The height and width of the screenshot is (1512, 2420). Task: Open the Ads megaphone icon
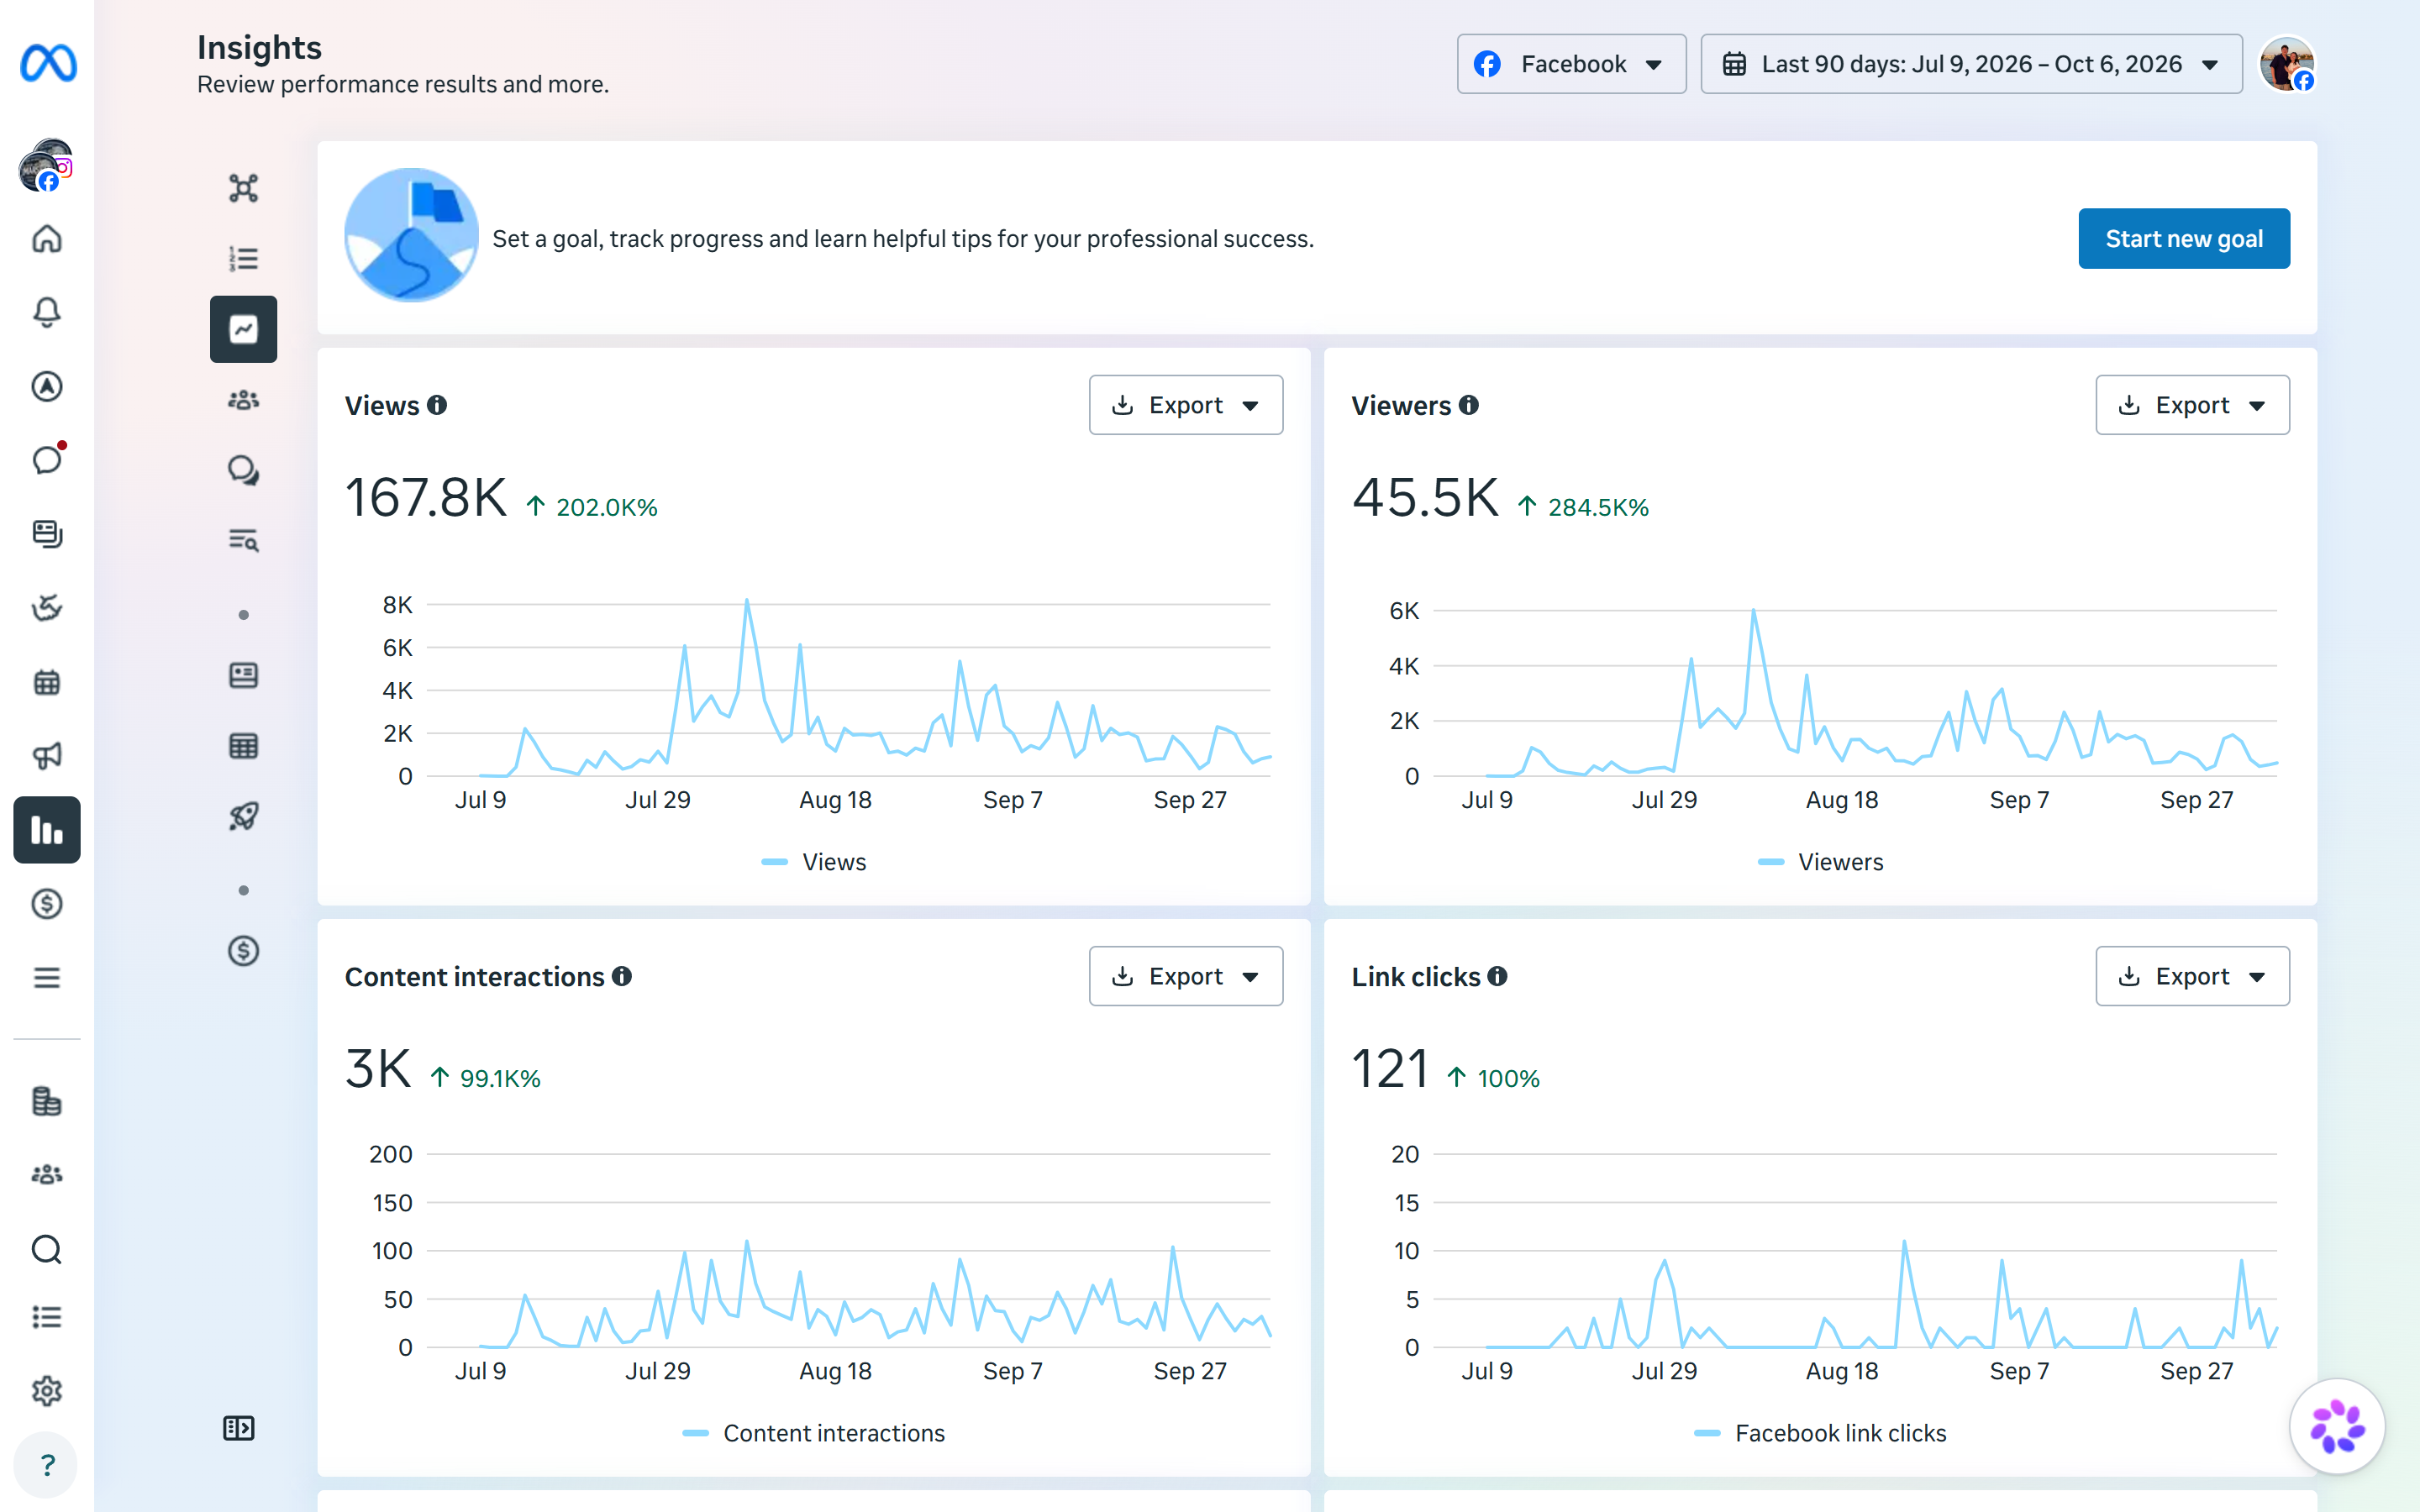click(47, 756)
